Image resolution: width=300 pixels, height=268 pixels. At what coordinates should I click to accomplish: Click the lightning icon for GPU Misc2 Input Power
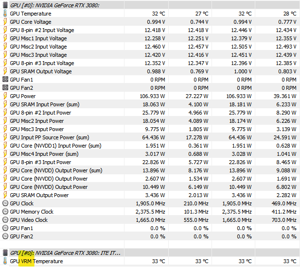[5, 121]
